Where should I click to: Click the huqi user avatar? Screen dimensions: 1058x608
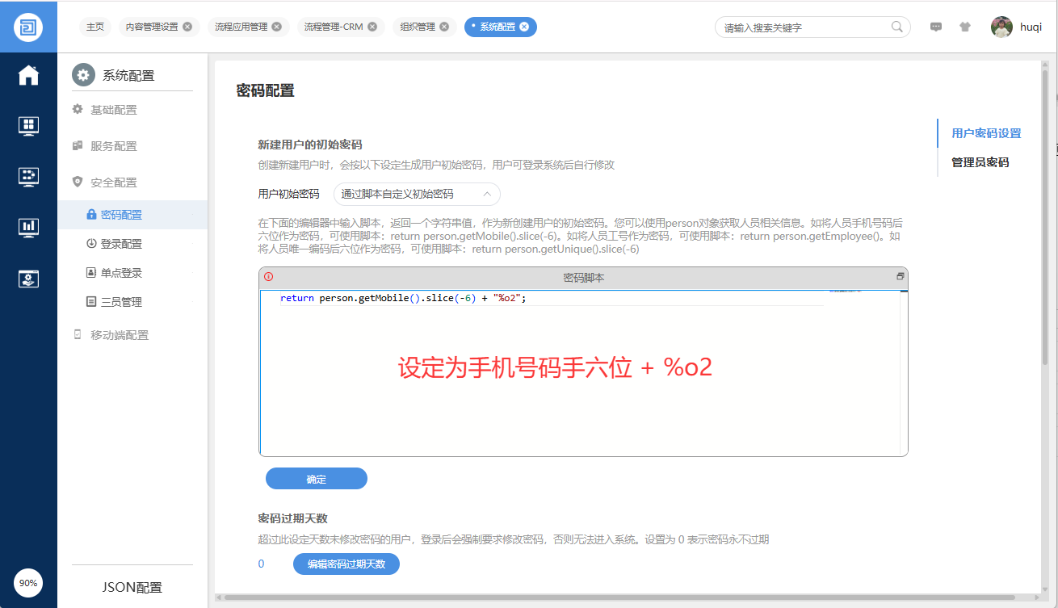(x=1001, y=27)
